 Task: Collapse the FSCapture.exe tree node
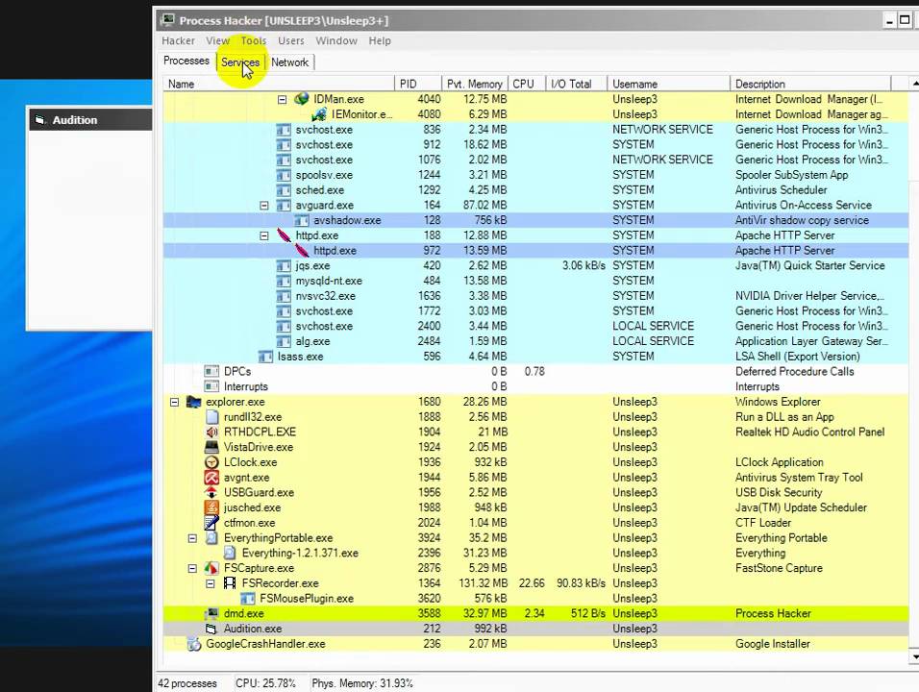point(192,568)
